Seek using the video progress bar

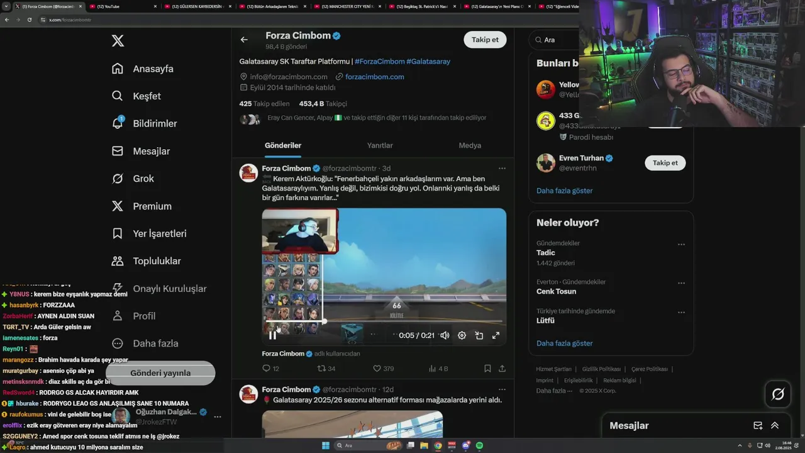384,322
